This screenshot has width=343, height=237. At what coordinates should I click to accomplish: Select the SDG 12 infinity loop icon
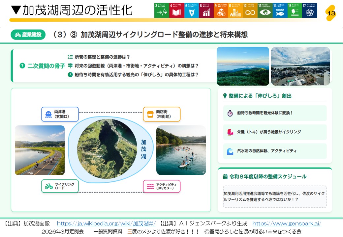click(250, 11)
